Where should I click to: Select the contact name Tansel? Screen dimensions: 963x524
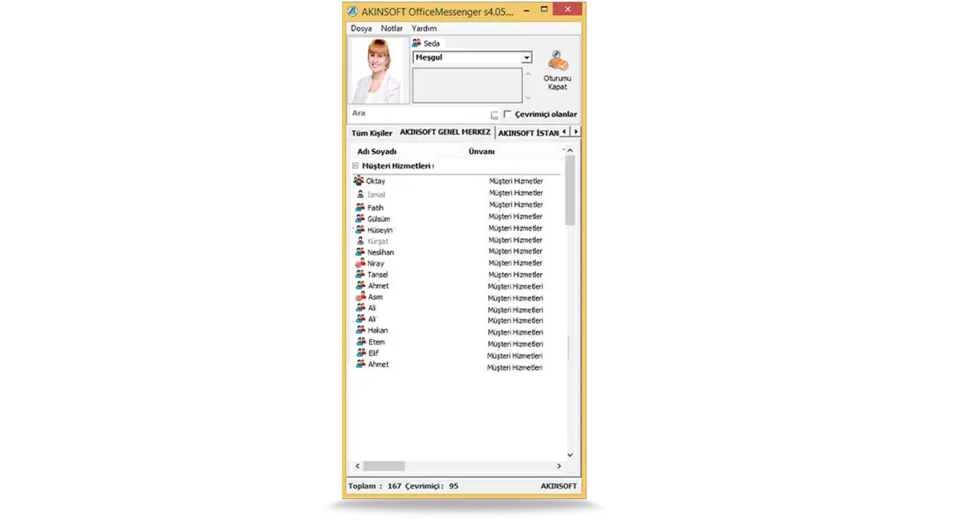378,274
